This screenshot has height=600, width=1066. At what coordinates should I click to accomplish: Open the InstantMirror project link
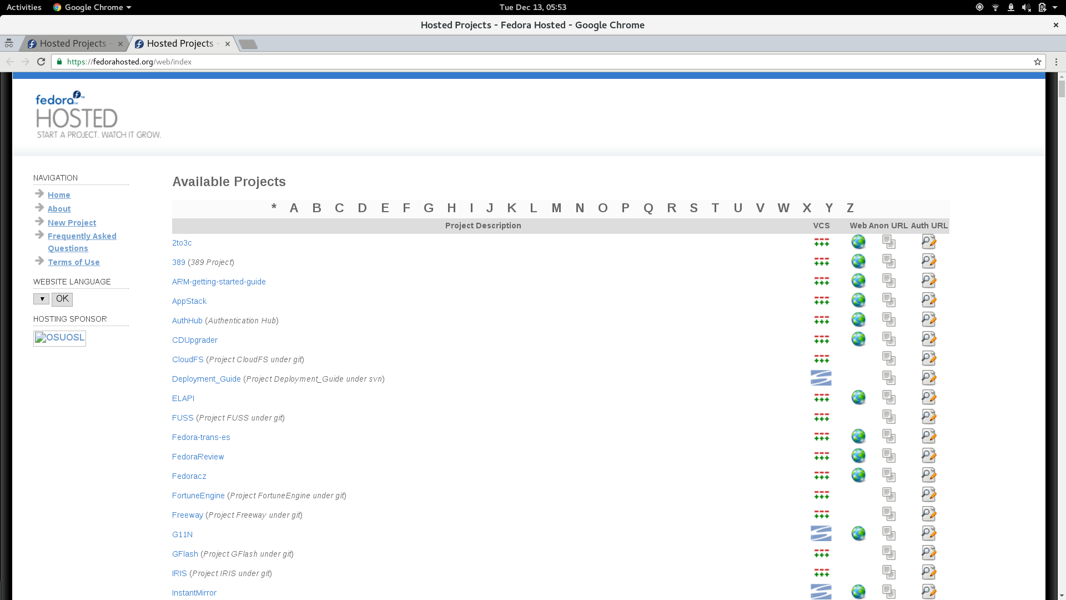pyautogui.click(x=194, y=593)
